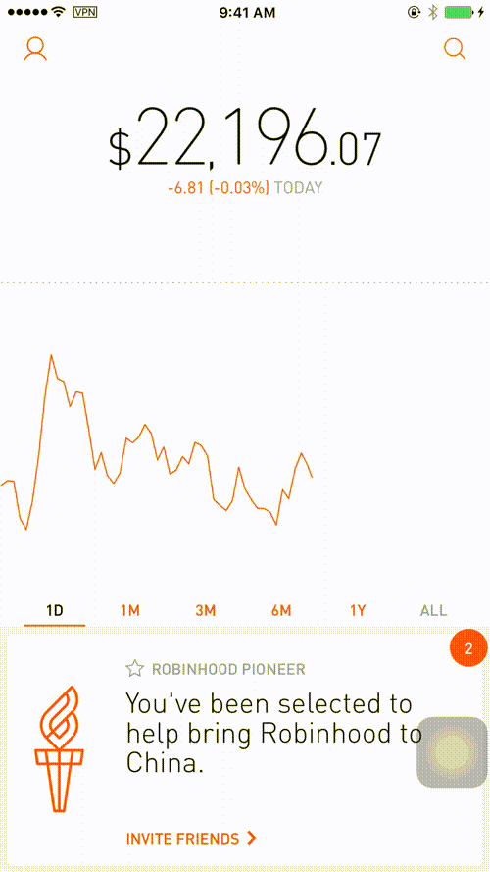Tap the Wi-Fi signal icon
The width and height of the screenshot is (490, 872).
(57, 12)
